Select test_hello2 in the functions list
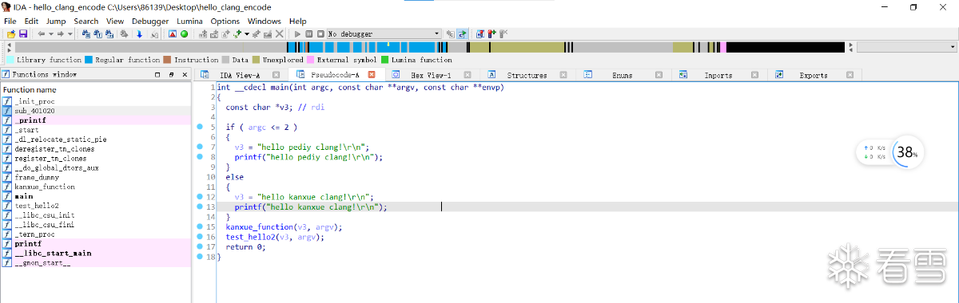This screenshot has height=303, width=959. coord(96,206)
